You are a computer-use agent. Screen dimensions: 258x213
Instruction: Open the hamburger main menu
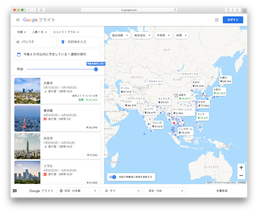pos(18,20)
